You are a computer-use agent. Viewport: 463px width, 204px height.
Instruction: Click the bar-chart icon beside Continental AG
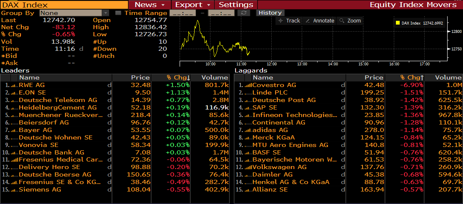pos(248,122)
